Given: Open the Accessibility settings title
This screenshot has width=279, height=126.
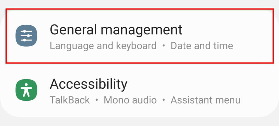Looking at the screenshot, I should tap(89, 84).
